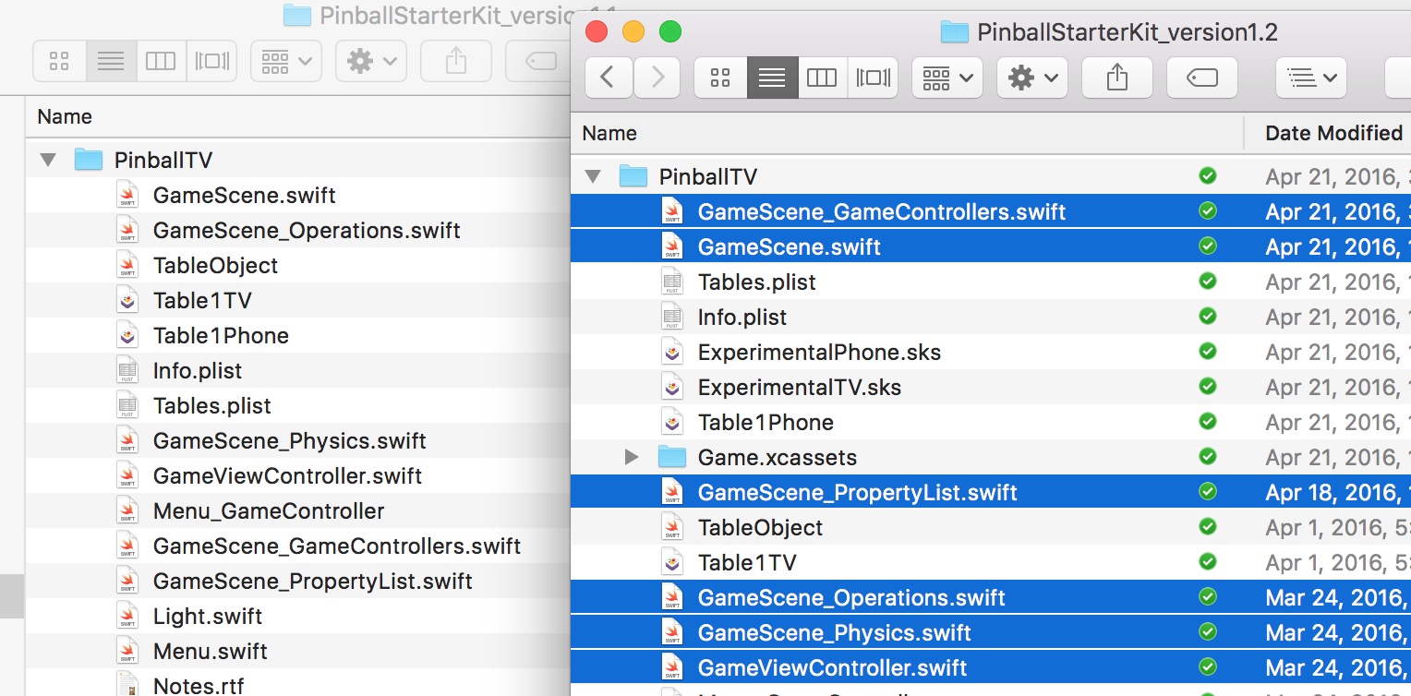This screenshot has height=696, width=1411.
Task: Expand the Game.xcassets folder
Action: pyautogui.click(x=632, y=457)
